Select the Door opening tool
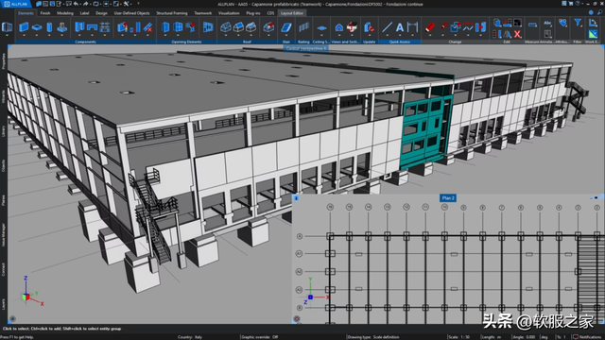 (165, 27)
